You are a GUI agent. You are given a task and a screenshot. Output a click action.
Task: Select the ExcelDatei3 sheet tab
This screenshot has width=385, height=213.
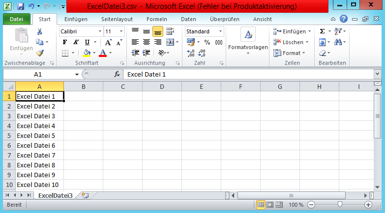[55, 195]
